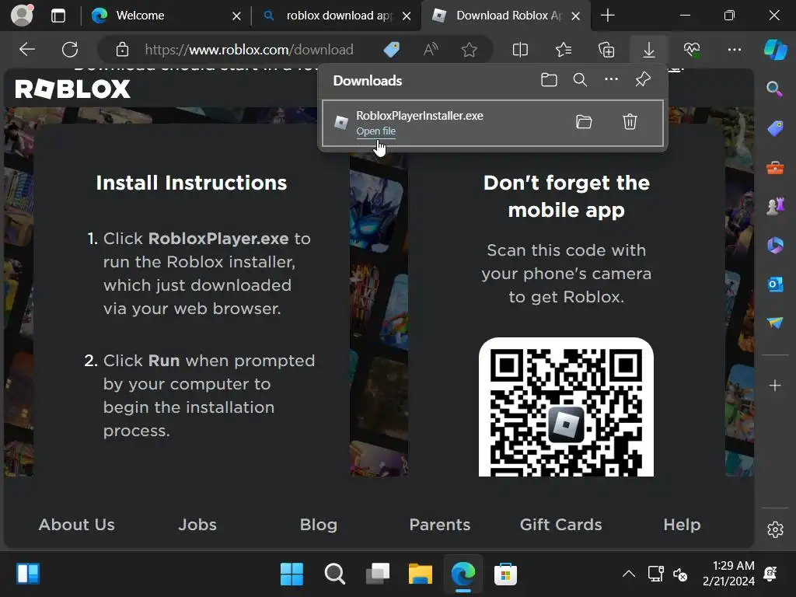Activate Read aloud icon
This screenshot has width=796, height=597.
pyautogui.click(x=431, y=50)
